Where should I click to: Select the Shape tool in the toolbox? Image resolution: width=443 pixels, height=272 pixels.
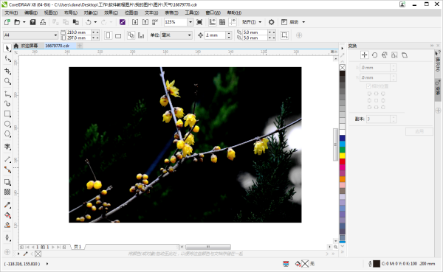tap(7, 59)
